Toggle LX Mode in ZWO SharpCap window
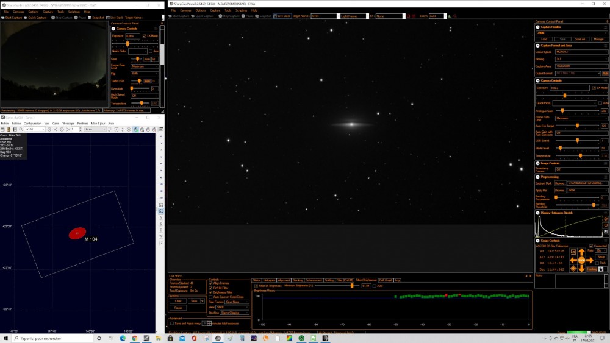This screenshot has width=610, height=343. coord(145,36)
